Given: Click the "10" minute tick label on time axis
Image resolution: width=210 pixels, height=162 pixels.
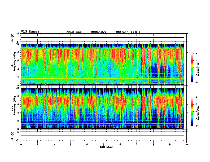Looking at the screenshot, I should tap(186, 145).
